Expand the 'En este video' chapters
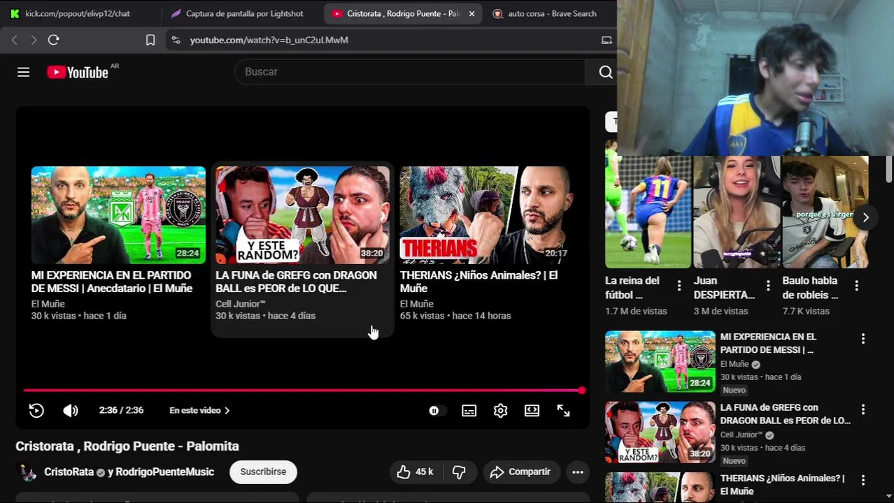894x503 pixels. tap(200, 411)
